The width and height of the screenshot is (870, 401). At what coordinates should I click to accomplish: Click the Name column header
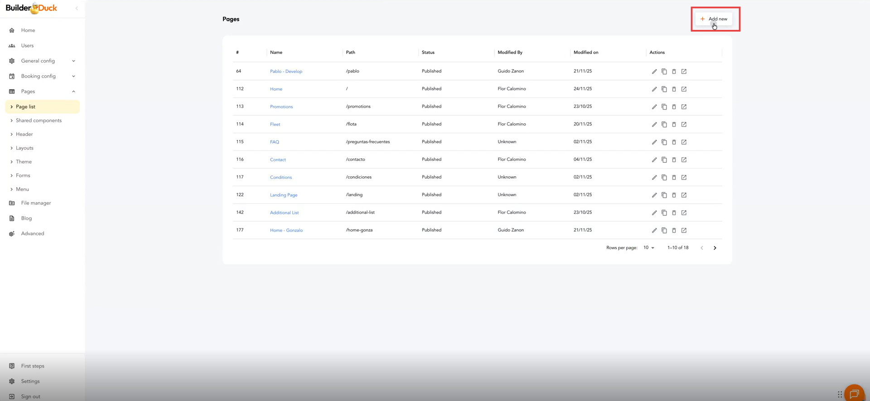[276, 53]
